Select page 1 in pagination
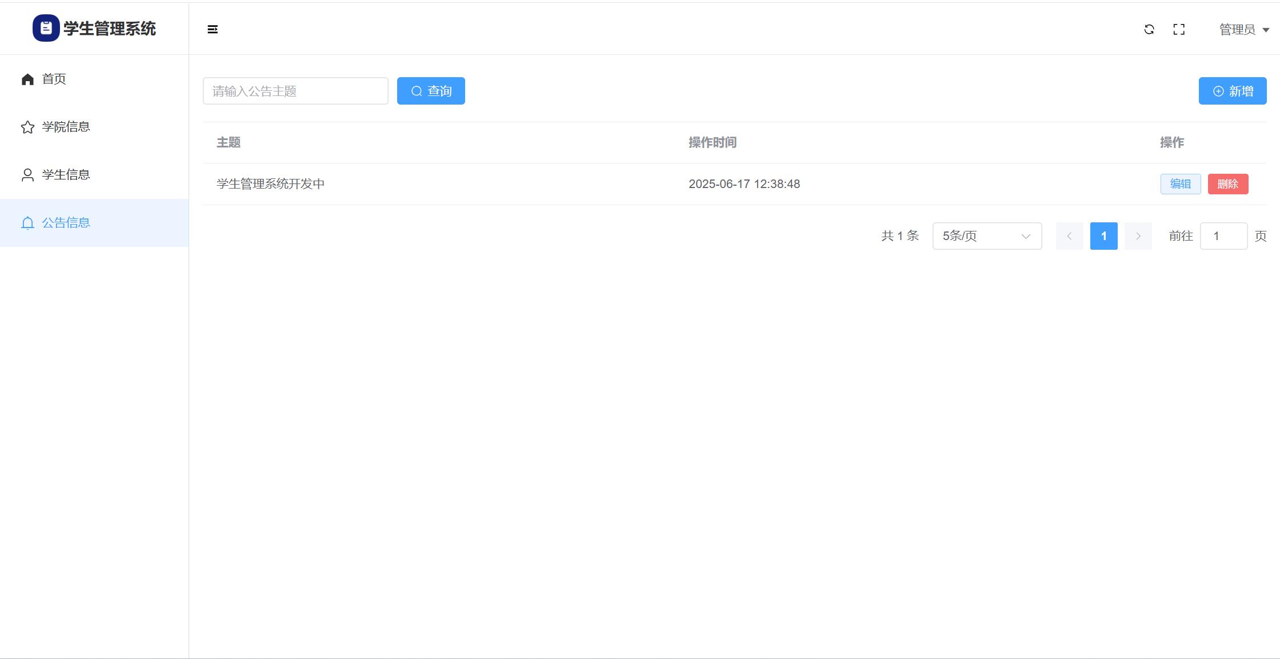This screenshot has height=659, width=1280. click(x=1103, y=236)
